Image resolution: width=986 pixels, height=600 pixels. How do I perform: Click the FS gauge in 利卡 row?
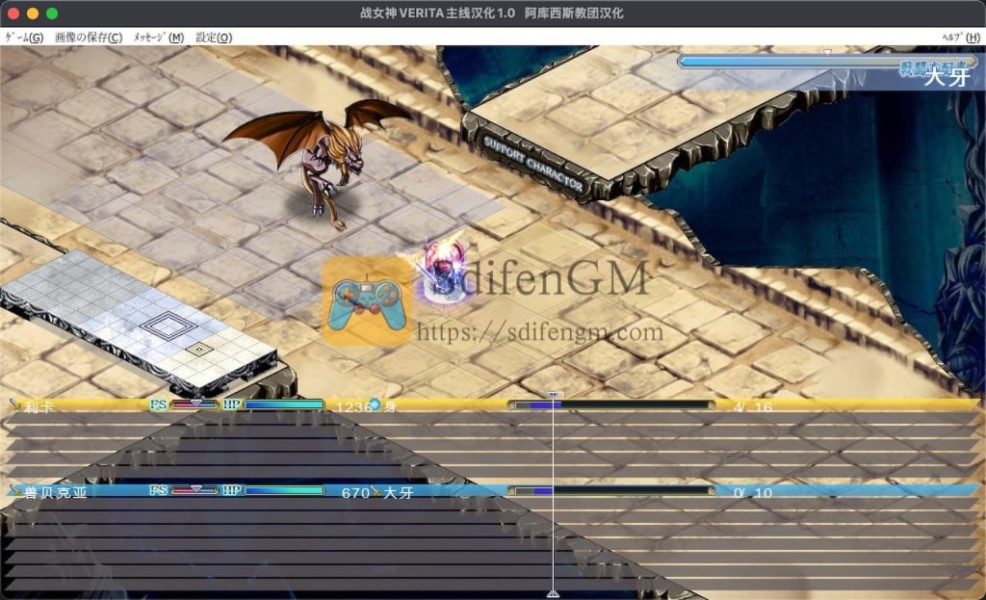[195, 404]
